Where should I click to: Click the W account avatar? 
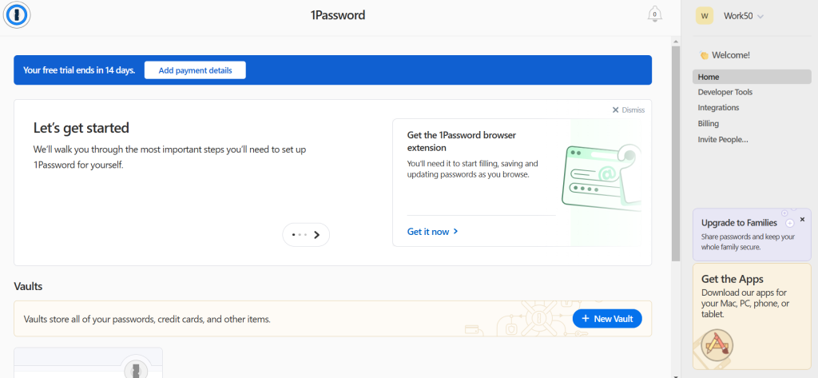705,16
